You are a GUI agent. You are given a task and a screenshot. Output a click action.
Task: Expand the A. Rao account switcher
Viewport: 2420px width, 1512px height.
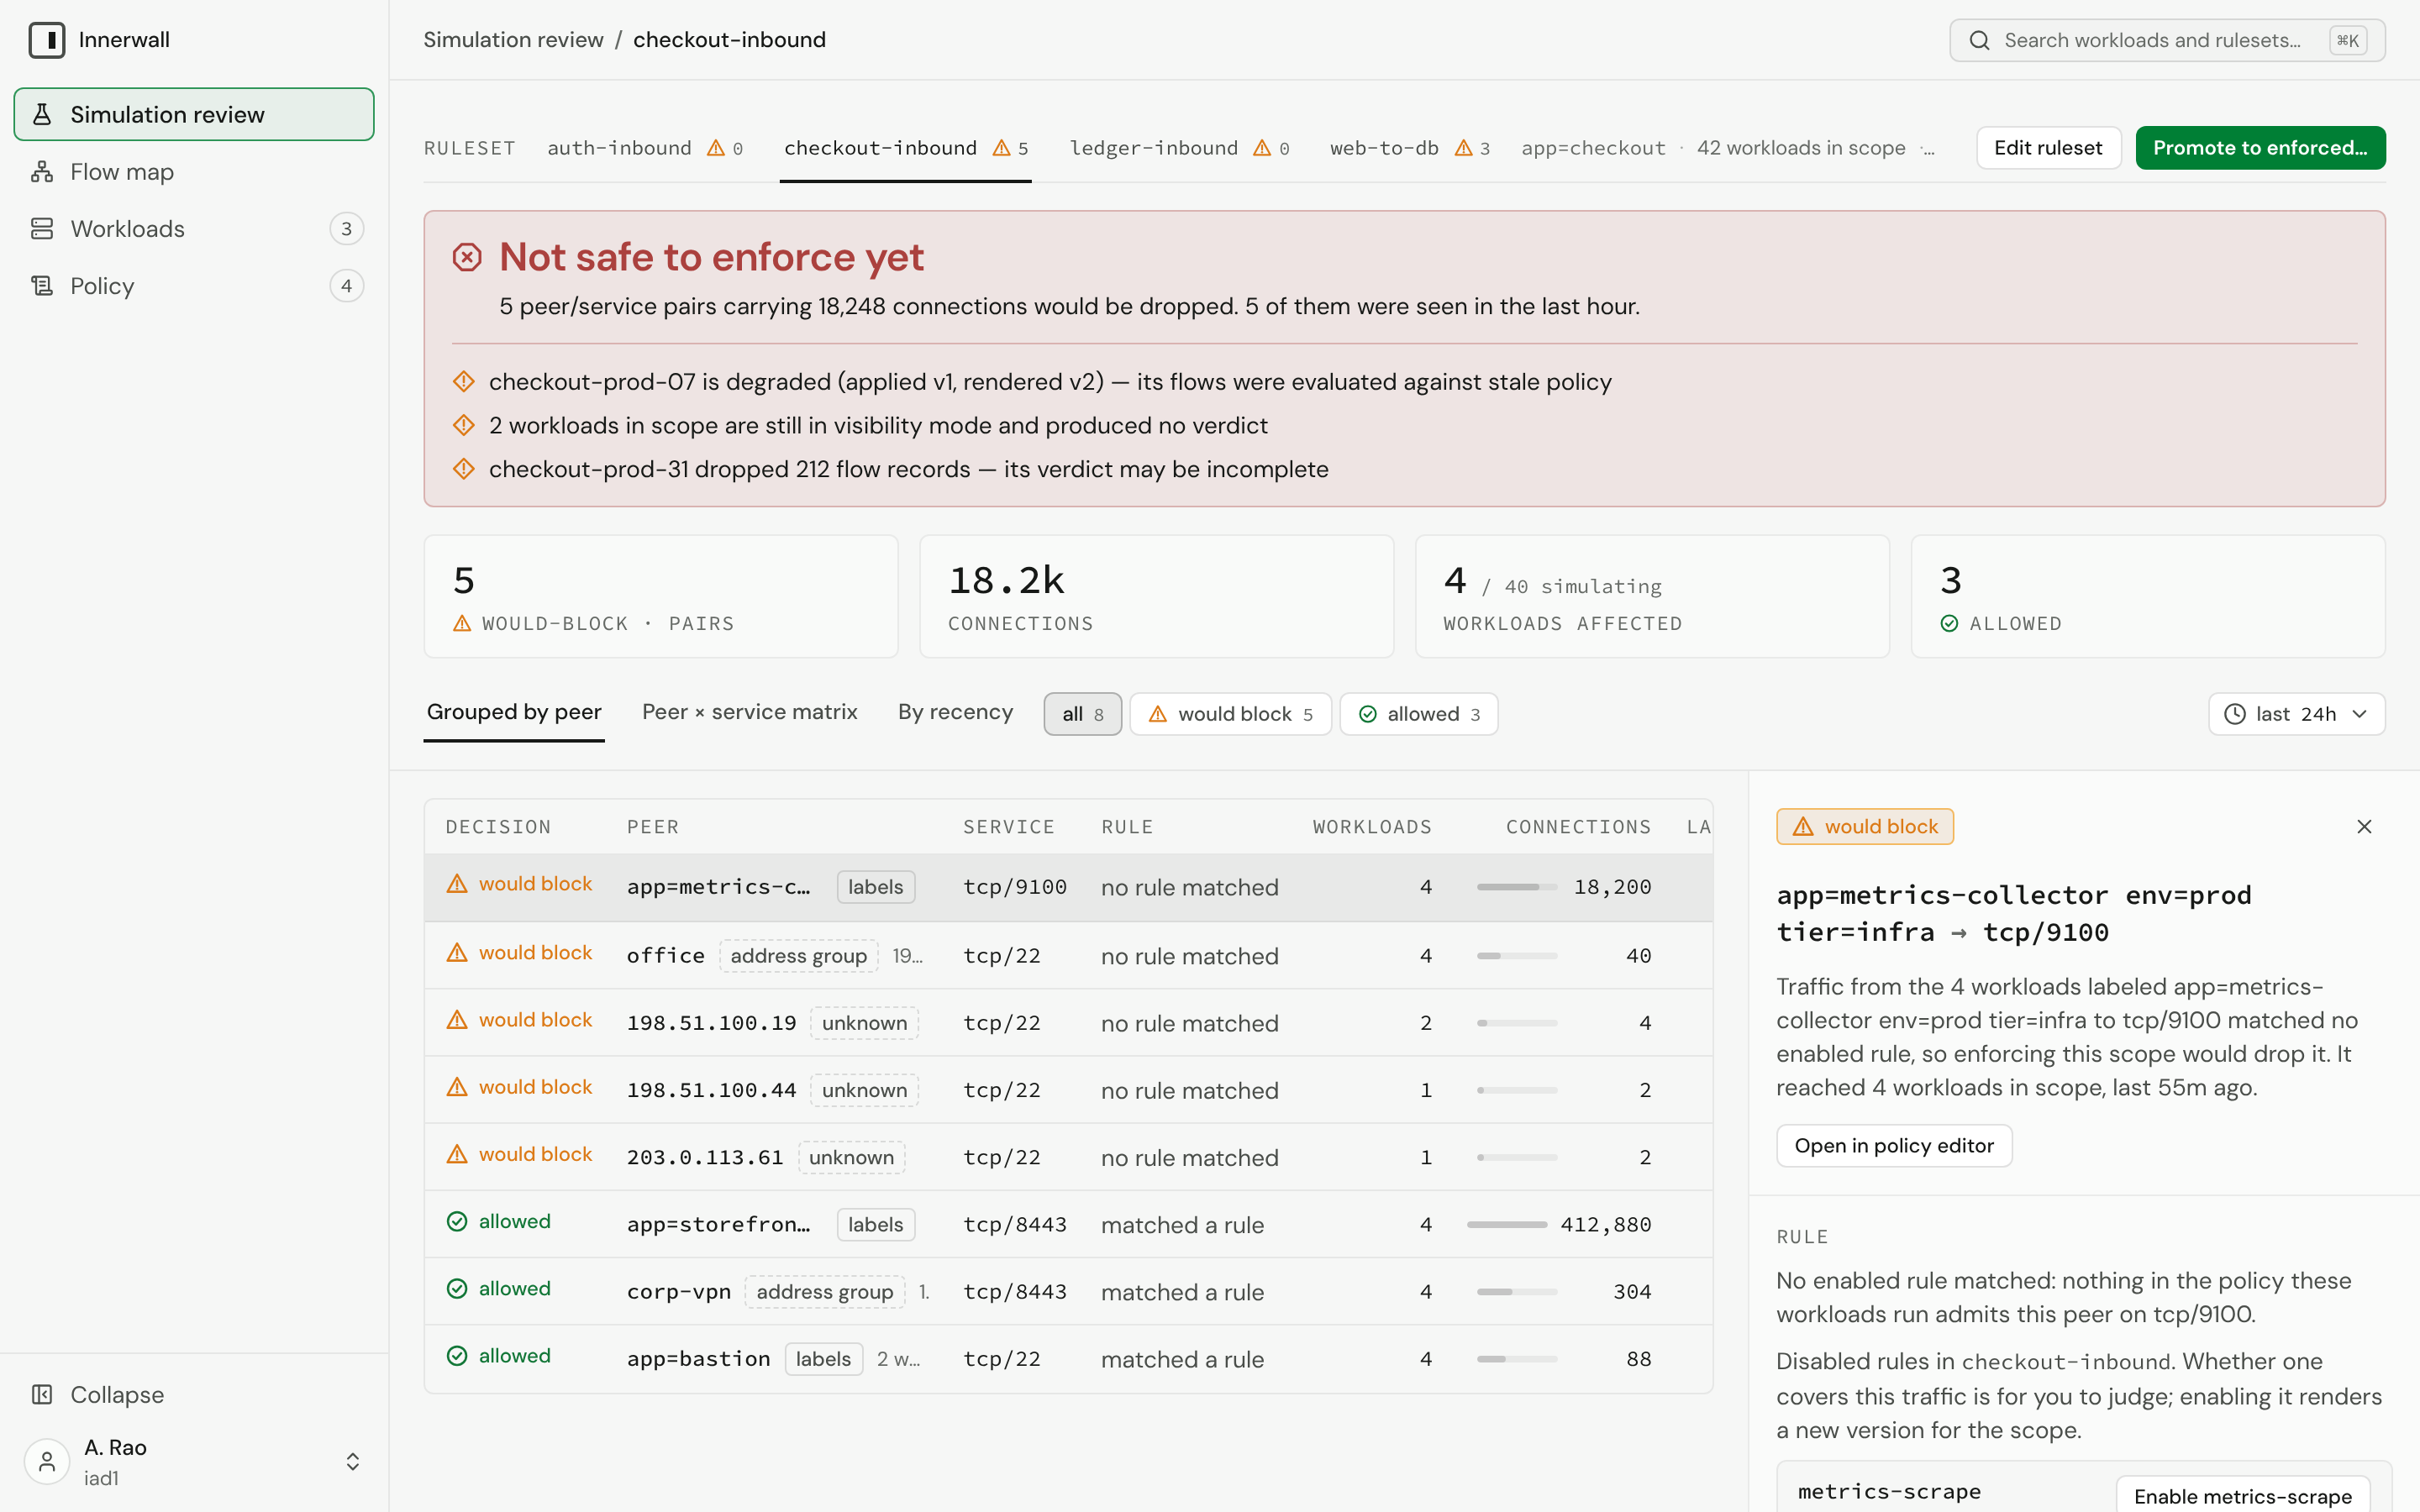click(352, 1462)
